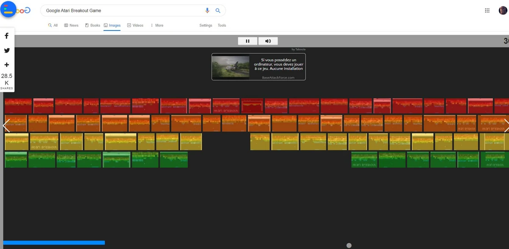Viewport: 509px width, 249px height.
Task: Switch to the News tab
Action: point(71,25)
